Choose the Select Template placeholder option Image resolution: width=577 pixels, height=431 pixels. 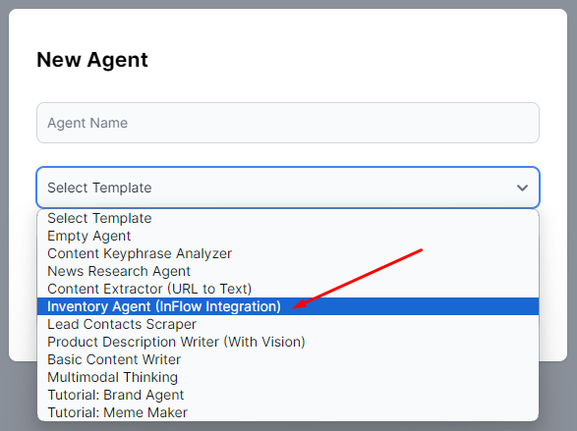[x=288, y=218]
